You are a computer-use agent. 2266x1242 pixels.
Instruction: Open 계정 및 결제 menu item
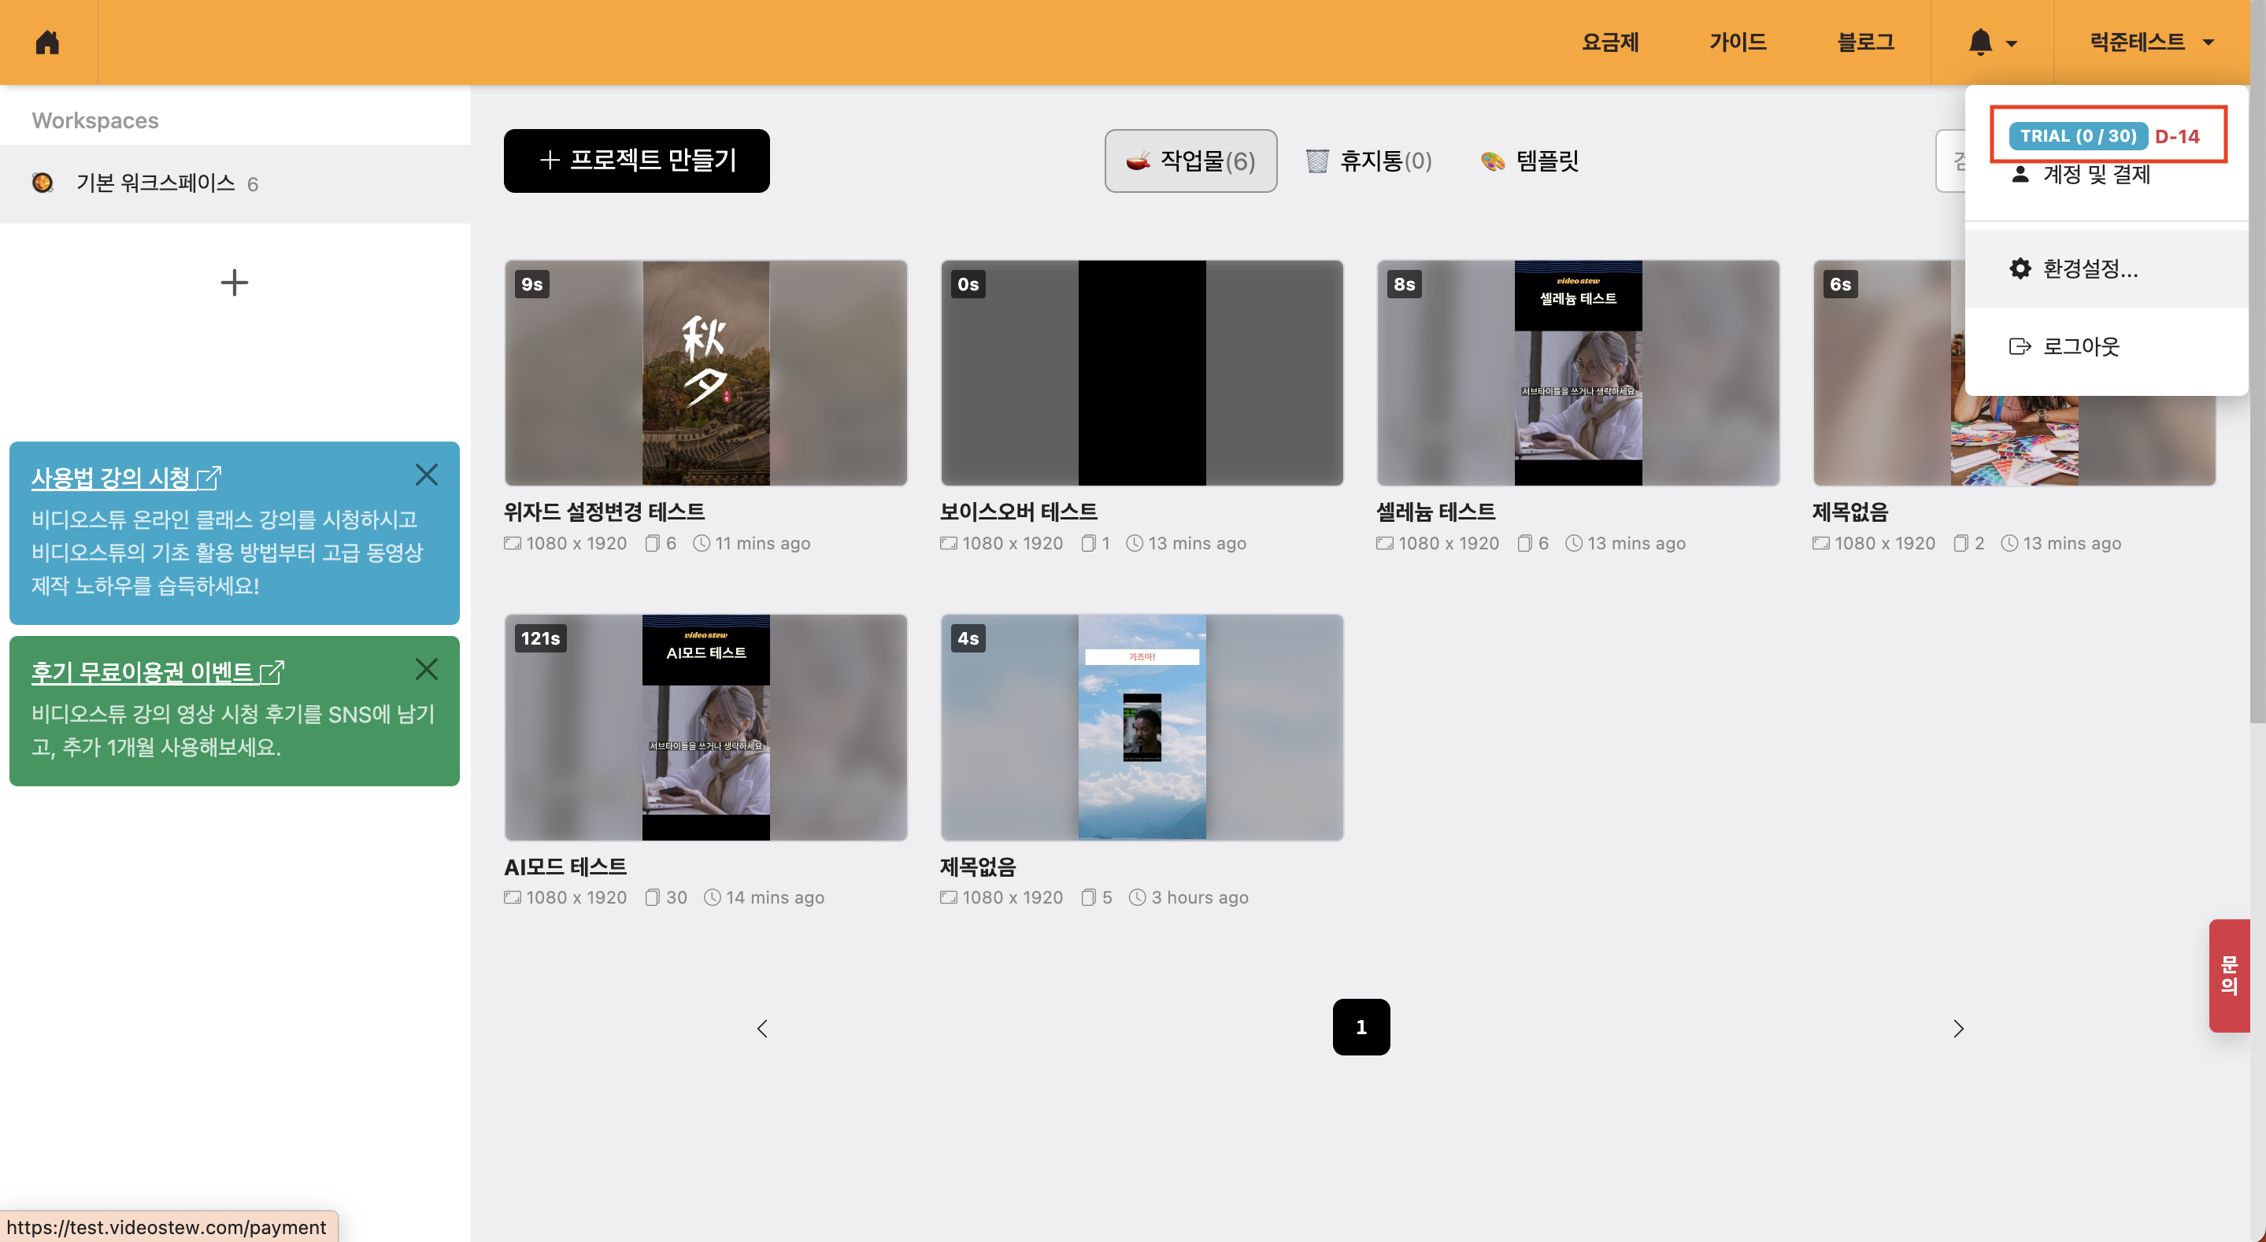pos(2095,175)
